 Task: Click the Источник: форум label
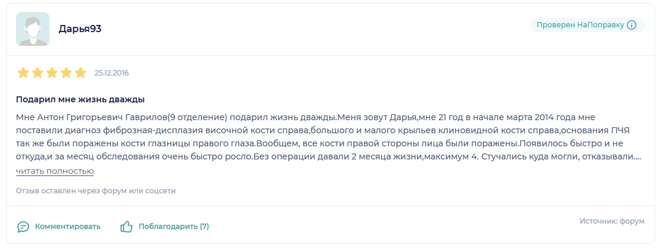[x=612, y=221]
